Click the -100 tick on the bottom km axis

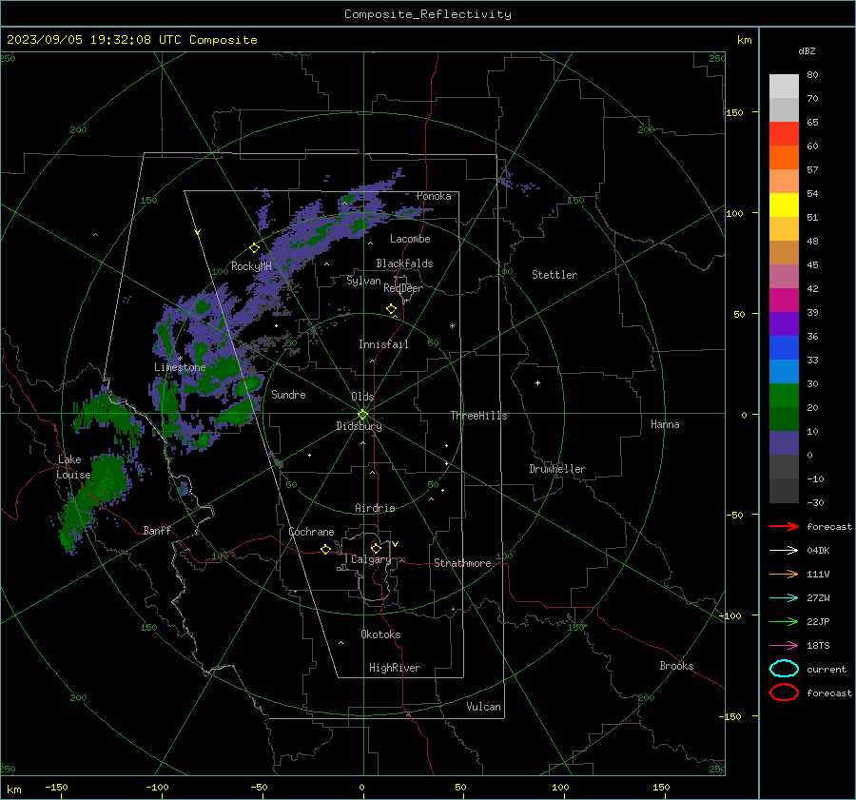click(157, 788)
